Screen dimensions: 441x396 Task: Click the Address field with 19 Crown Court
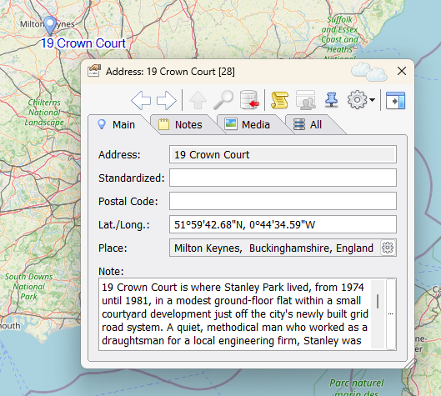click(x=283, y=154)
